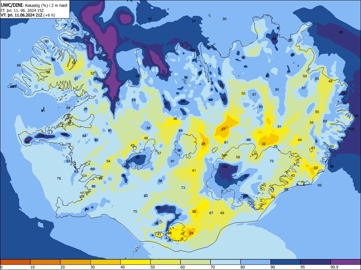Click the 80–90 blue legend swatch
This screenshot has height=270, width=361.
pyautogui.click(x=256, y=262)
